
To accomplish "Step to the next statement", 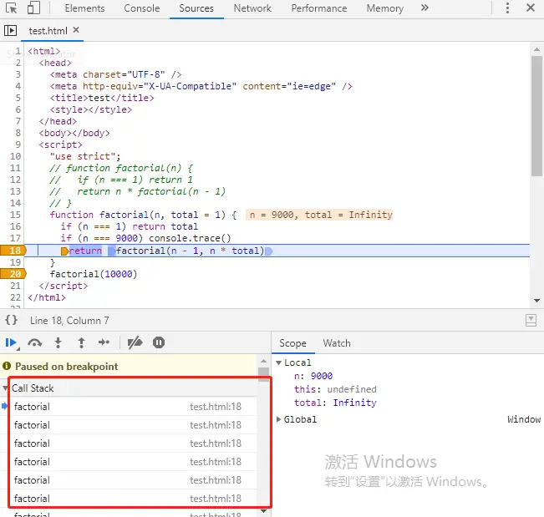I will click(x=104, y=343).
